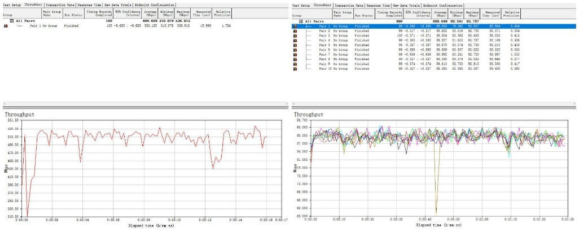Screen dimensions: 579x230
Task: Select "Pair 1" row text in left window
Action: click(x=35, y=26)
